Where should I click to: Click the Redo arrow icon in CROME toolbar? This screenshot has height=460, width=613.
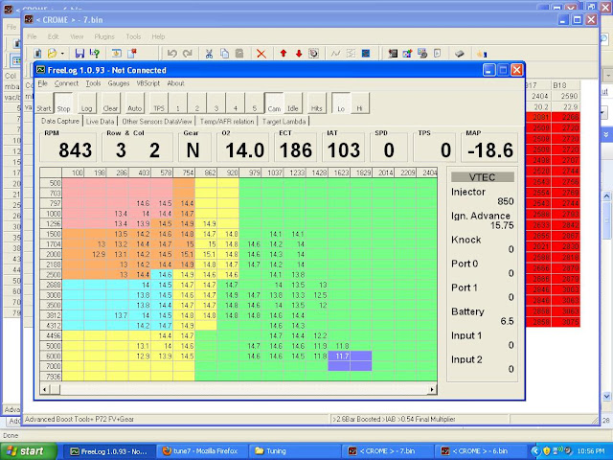point(188,53)
